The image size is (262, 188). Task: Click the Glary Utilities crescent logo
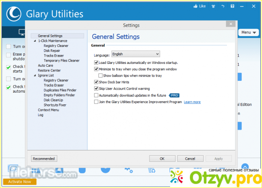tap(13, 14)
